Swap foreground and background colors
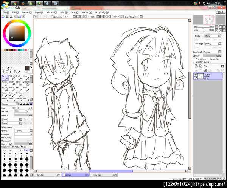This screenshot has width=227, height=188. pyautogui.click(x=31, y=67)
